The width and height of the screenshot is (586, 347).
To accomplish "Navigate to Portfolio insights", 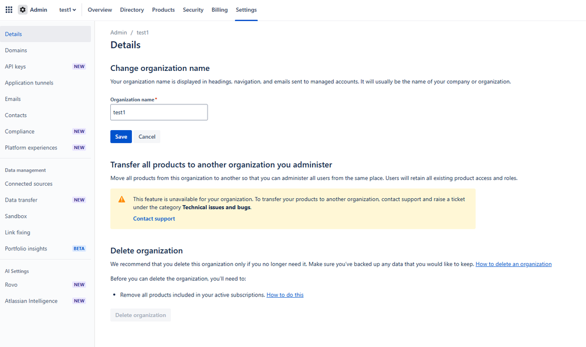I will tap(26, 249).
